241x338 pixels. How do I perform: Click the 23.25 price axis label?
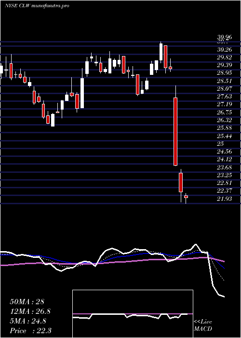(x=225, y=175)
